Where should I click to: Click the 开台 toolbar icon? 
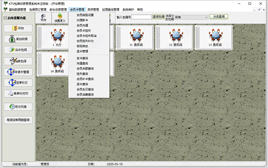click(x=43, y=17)
